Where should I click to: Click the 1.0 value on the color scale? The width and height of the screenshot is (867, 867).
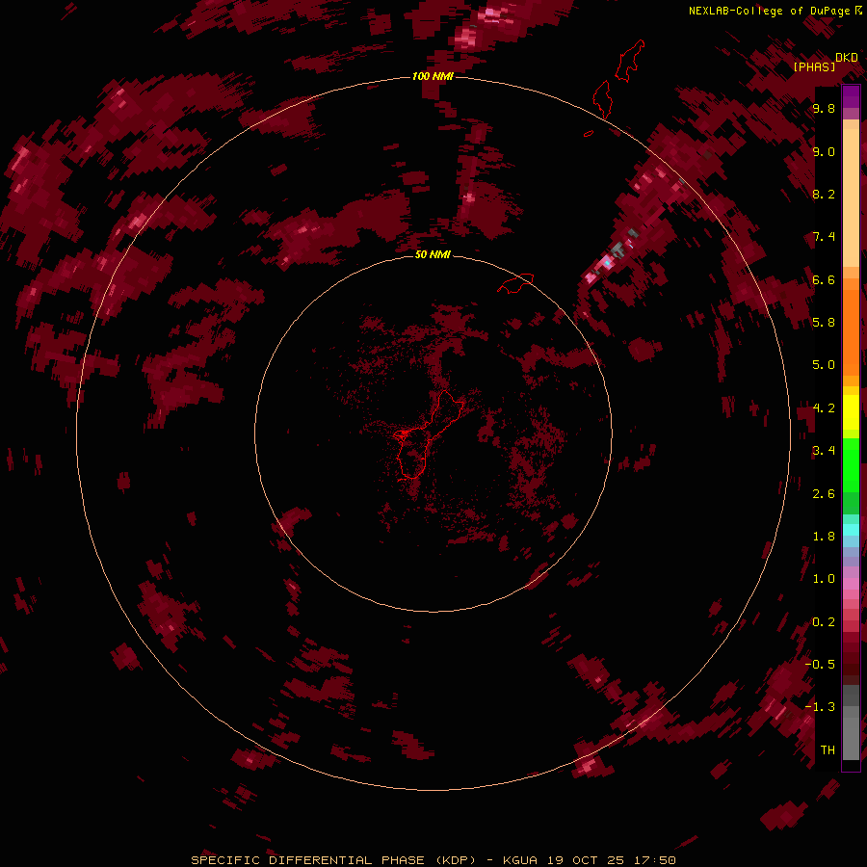point(824,578)
